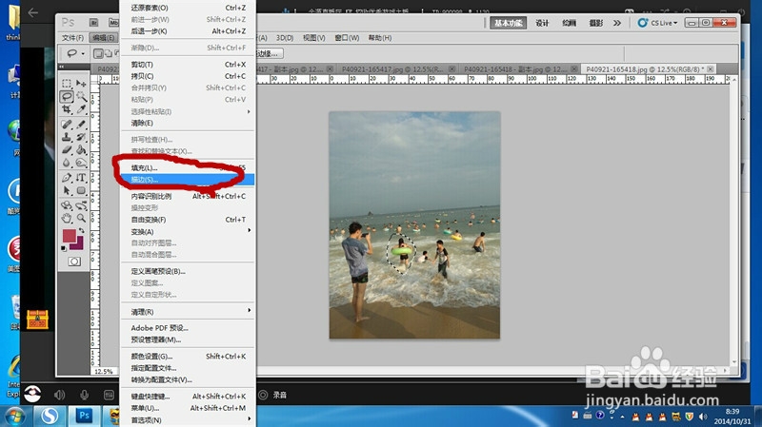The image size is (762, 427).
Task: Select the Eyedropper tool
Action: tap(81, 109)
